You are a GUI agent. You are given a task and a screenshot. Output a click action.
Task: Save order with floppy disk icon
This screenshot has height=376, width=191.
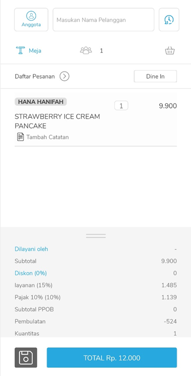point(26,357)
